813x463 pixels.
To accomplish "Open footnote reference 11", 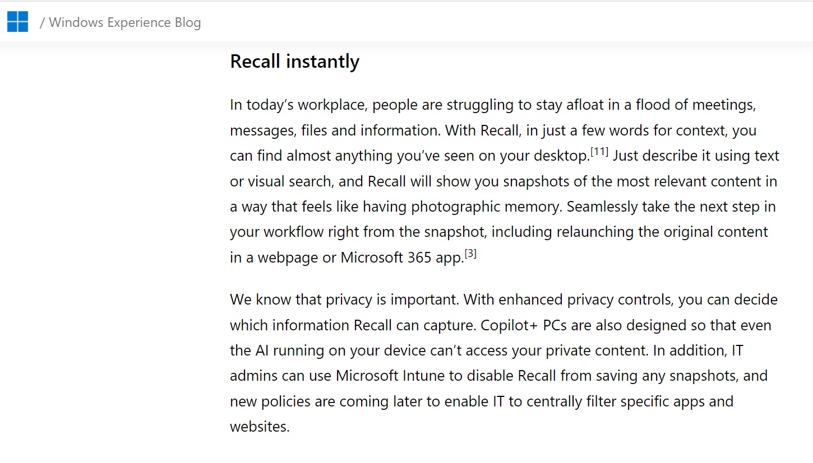I will (599, 151).
